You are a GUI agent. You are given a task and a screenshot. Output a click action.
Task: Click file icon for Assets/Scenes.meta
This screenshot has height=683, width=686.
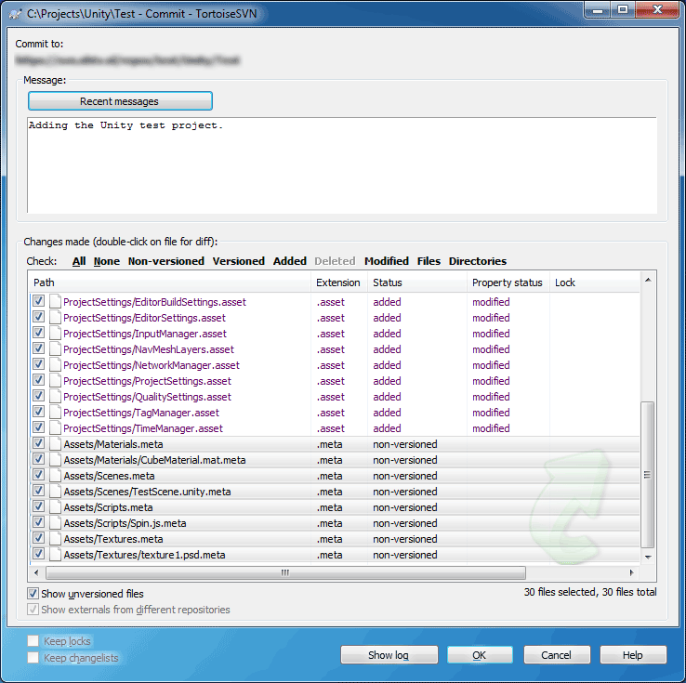click(x=55, y=475)
